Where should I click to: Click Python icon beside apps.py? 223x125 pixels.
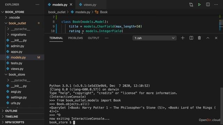point(8,52)
